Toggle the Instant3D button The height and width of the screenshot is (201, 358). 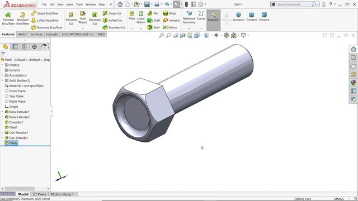(214, 20)
